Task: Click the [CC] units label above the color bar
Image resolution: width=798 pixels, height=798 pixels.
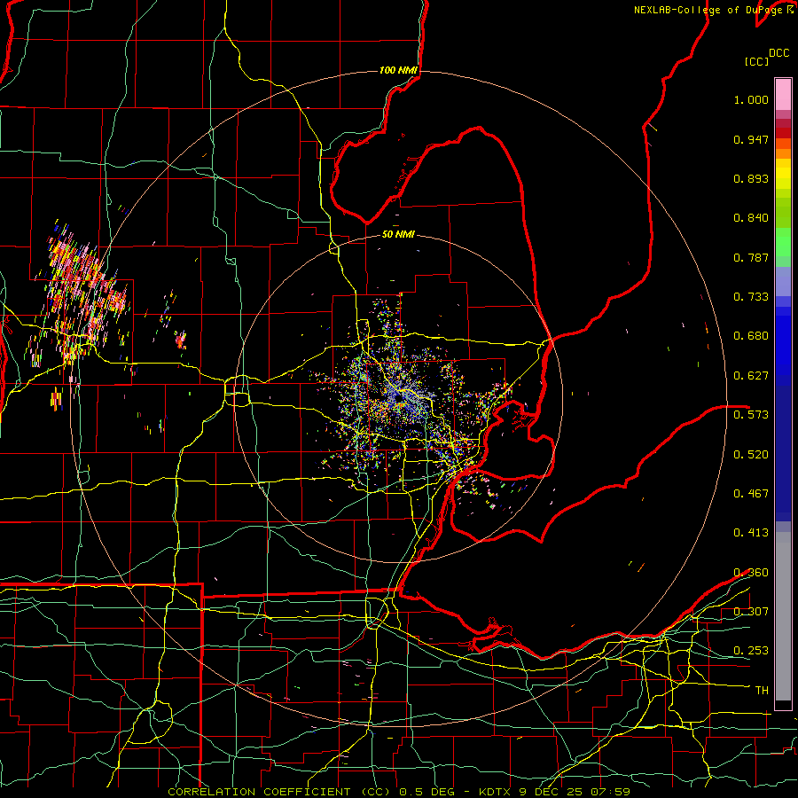Action: (756, 61)
